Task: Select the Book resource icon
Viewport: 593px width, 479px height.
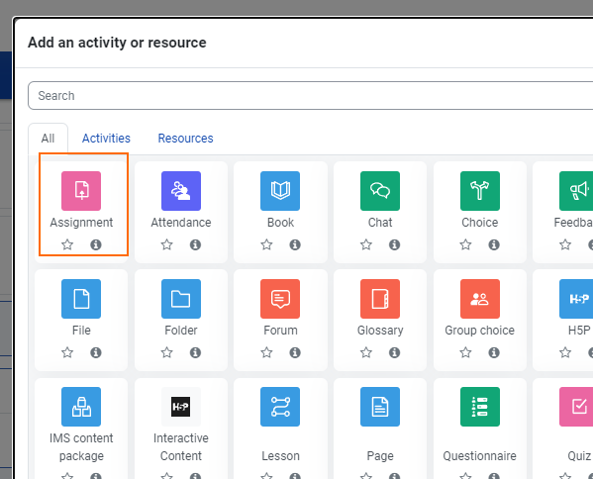Action: pos(280,191)
